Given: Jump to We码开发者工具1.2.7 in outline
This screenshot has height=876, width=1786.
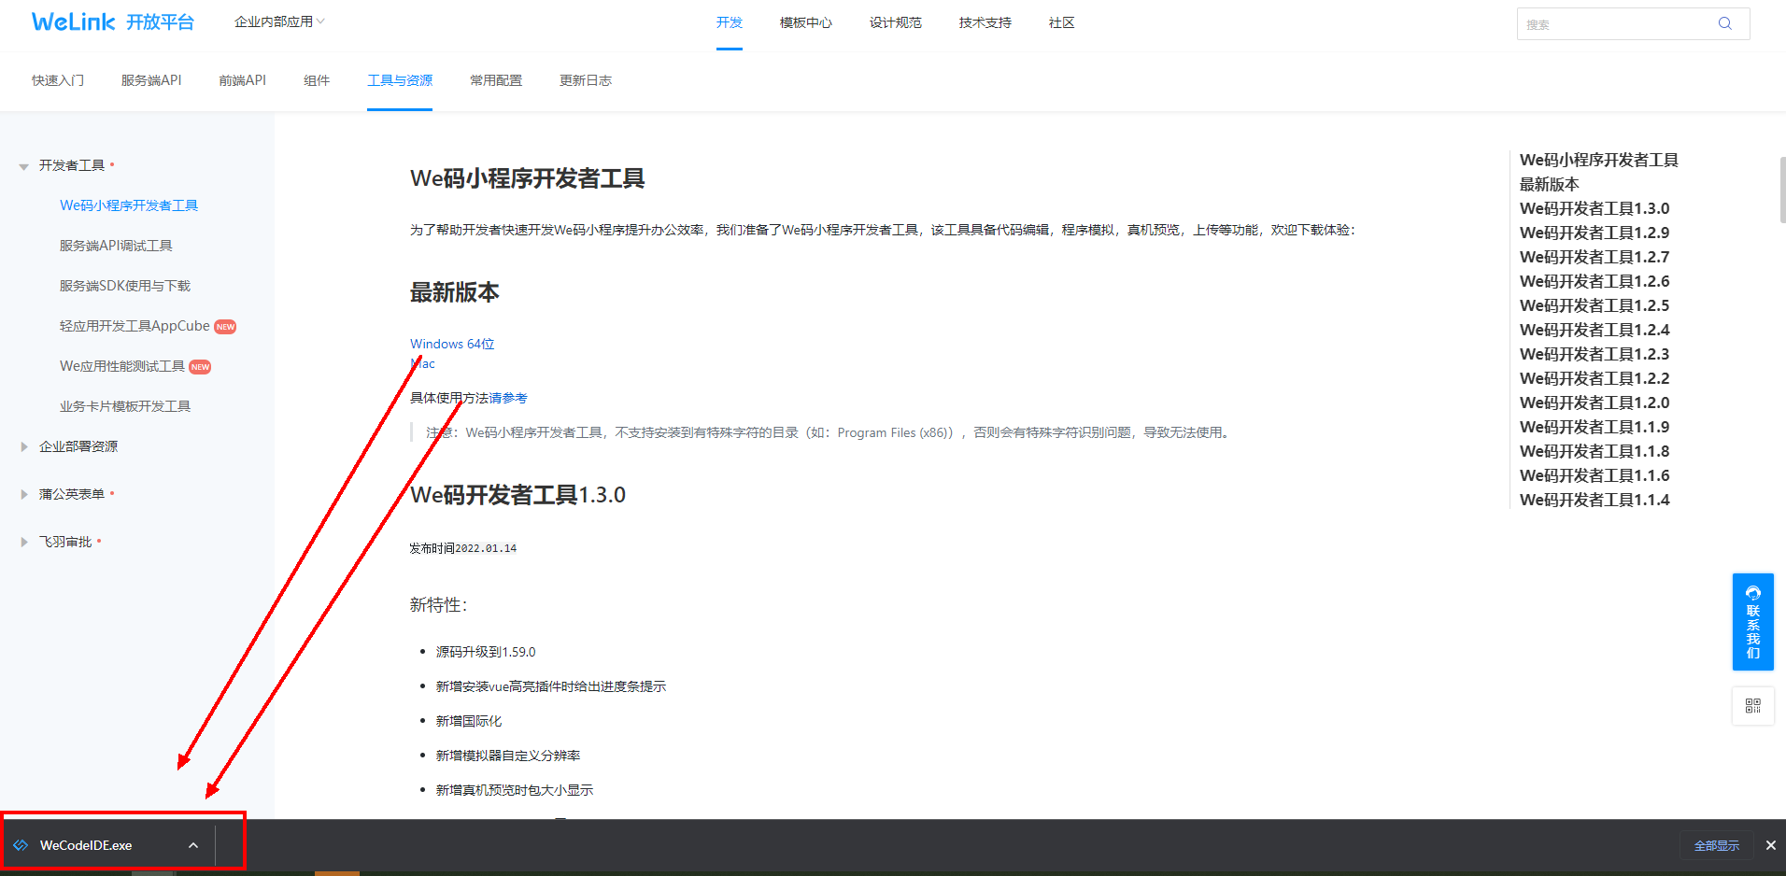Looking at the screenshot, I should pos(1595,257).
